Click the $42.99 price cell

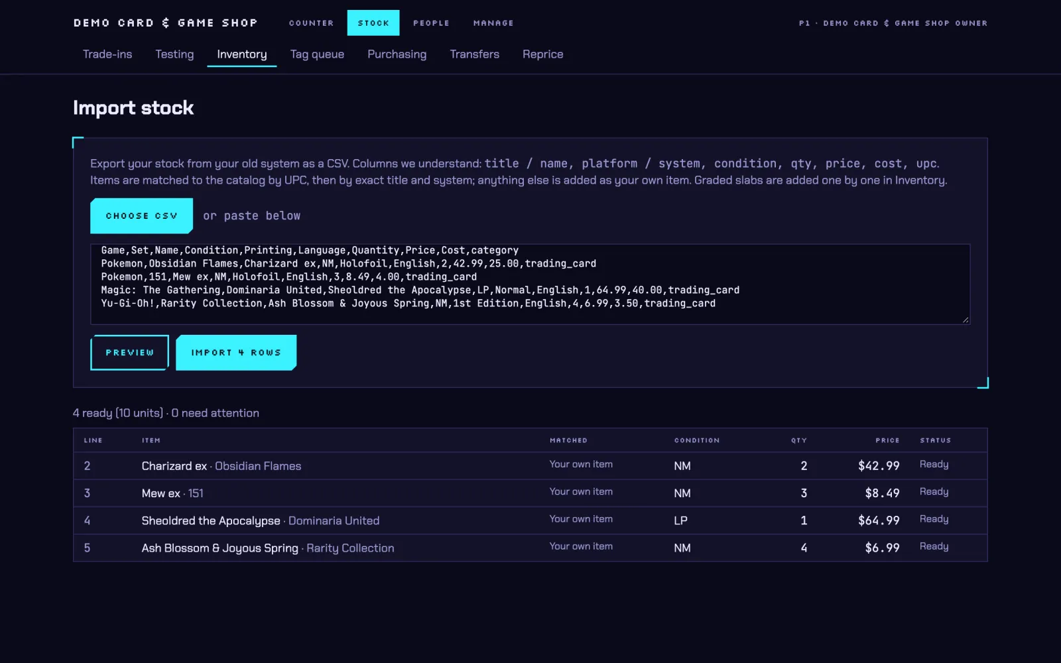coord(879,466)
